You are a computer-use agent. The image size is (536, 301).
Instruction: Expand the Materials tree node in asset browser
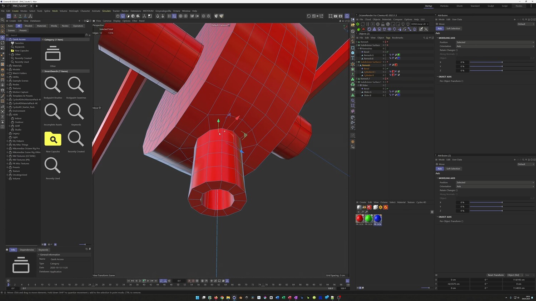click(x=8, y=66)
